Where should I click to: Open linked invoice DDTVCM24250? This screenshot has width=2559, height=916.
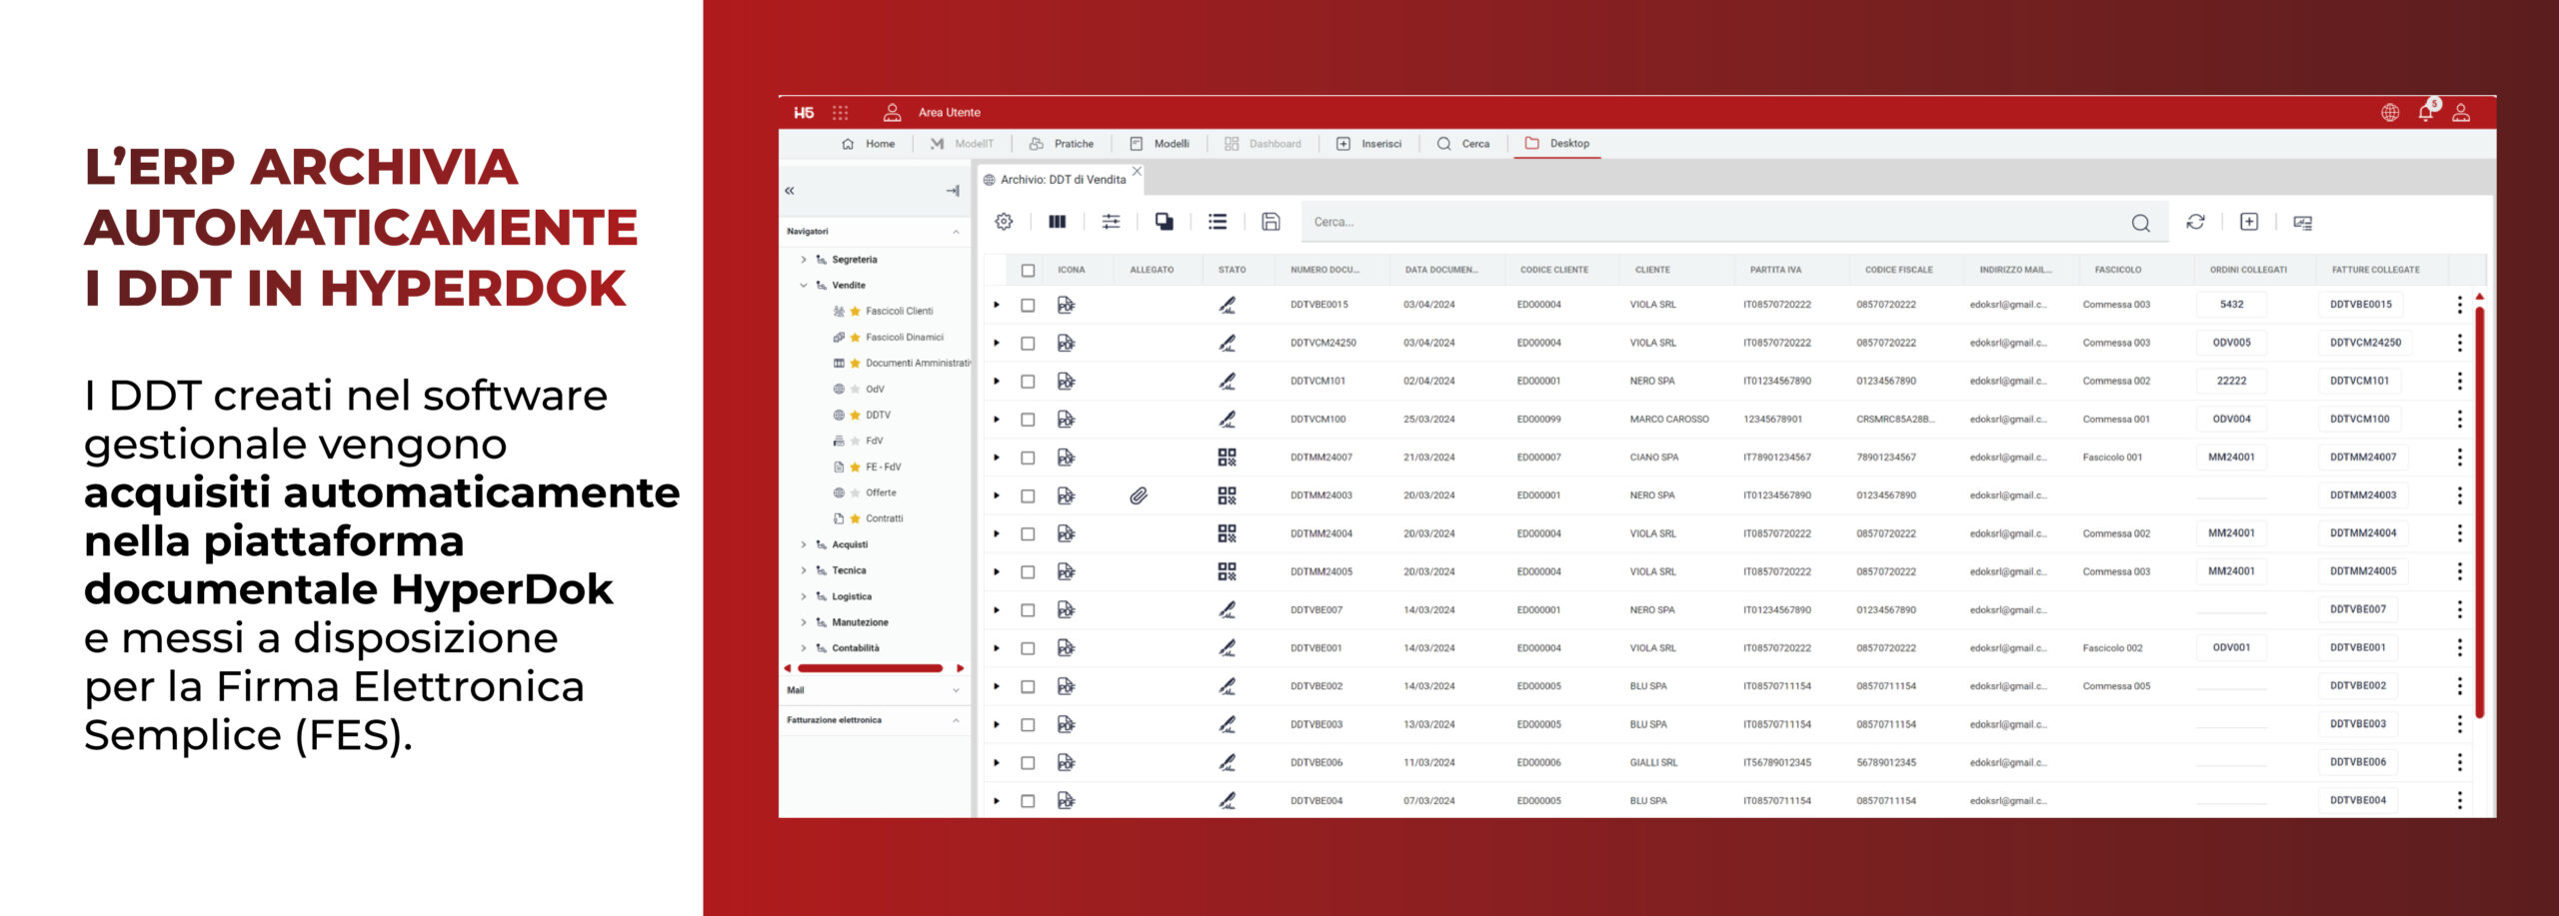tap(2365, 343)
